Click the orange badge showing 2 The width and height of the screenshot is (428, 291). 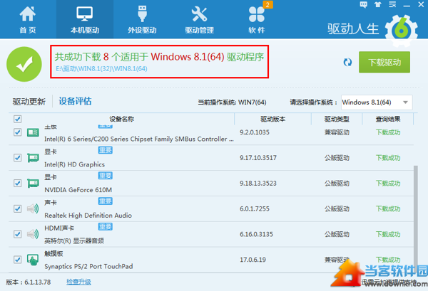[267, 5]
